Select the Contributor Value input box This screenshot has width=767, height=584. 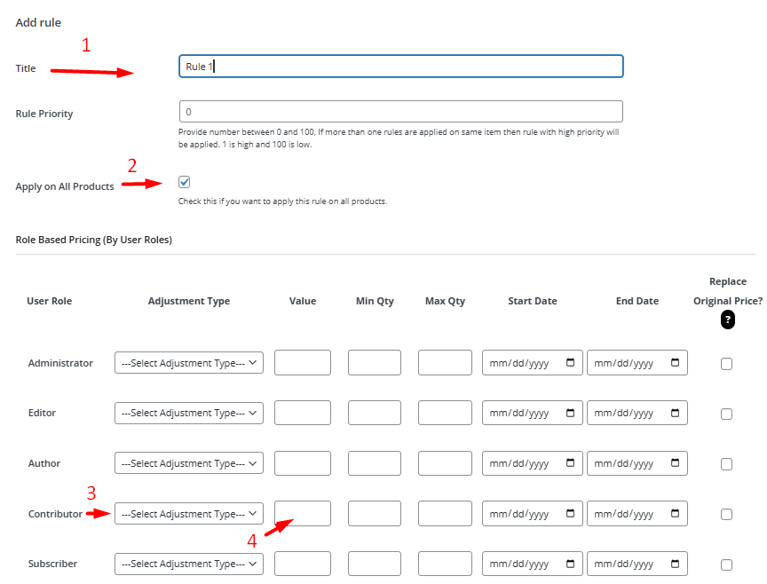303,513
